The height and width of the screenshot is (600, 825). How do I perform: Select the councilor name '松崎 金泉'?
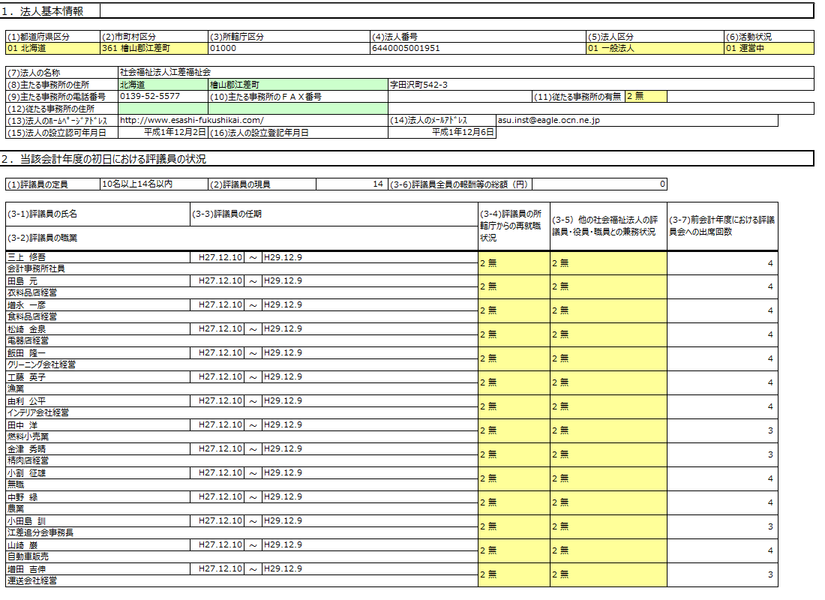coord(97,329)
